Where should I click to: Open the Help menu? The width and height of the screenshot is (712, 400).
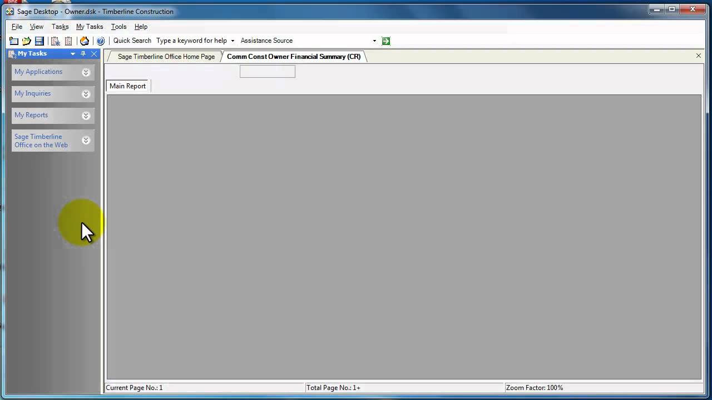141,27
